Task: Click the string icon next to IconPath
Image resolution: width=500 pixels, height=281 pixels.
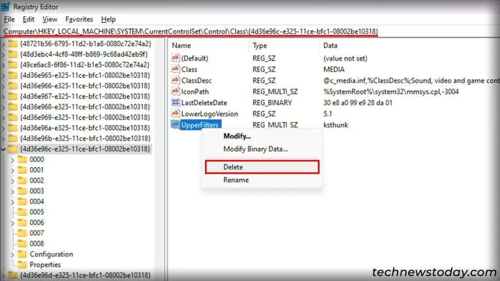Action: (x=176, y=91)
